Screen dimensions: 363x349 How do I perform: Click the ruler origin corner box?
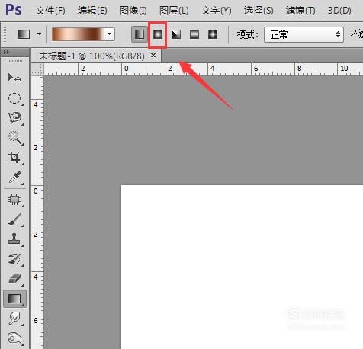click(x=37, y=69)
